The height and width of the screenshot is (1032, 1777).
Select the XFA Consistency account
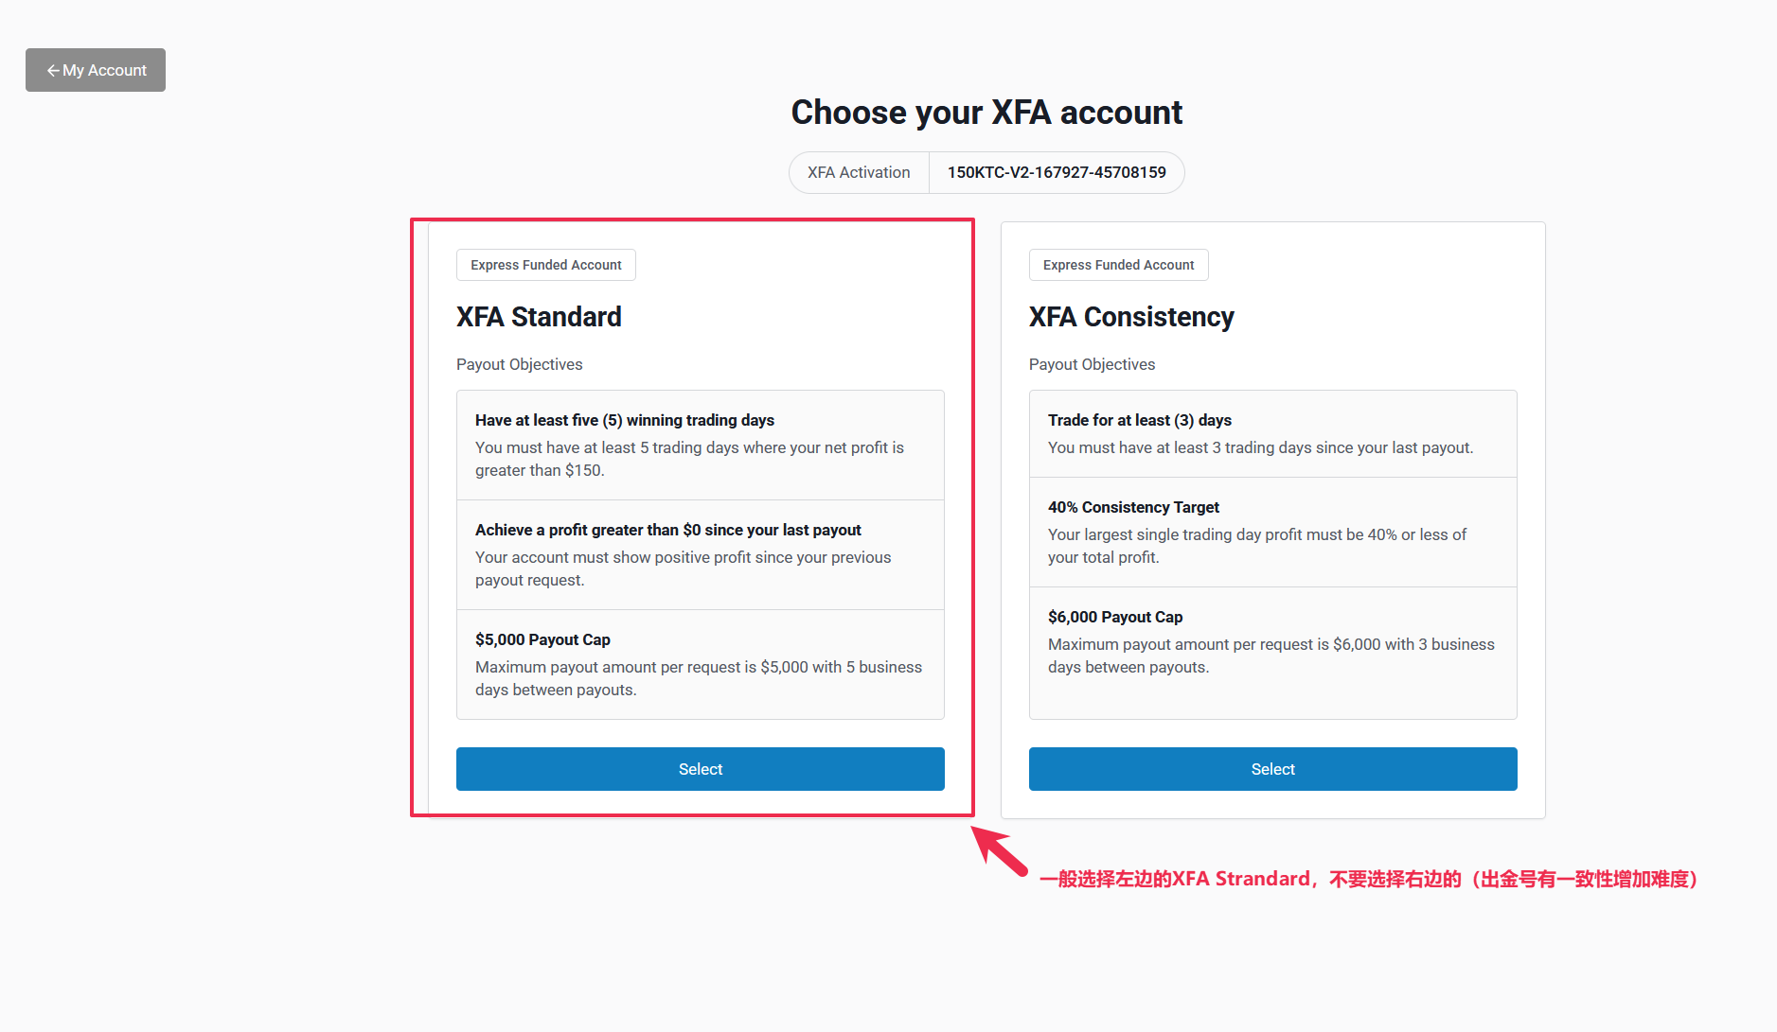[1273, 769]
